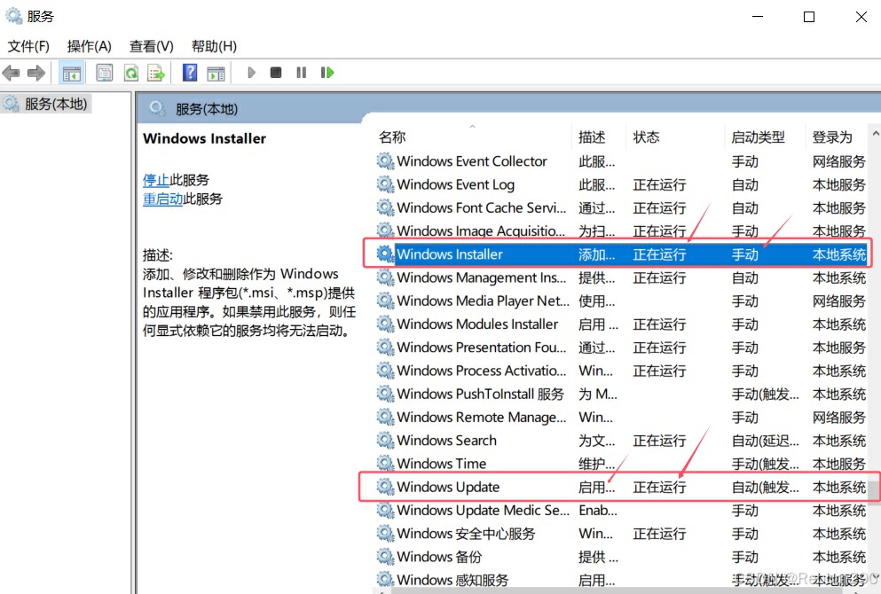Click 正在运行 status of Windows Update
Screen dimensions: 881x594
(659, 487)
